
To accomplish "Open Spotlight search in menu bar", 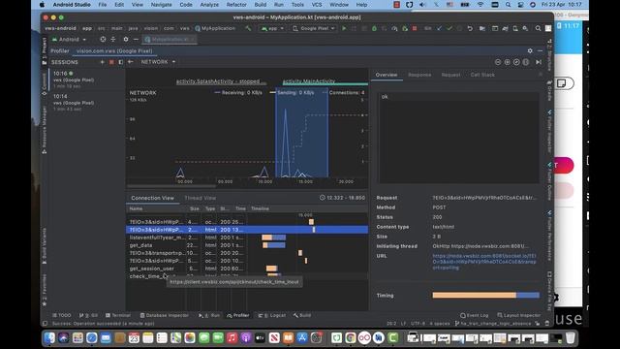I will click(x=508, y=5).
